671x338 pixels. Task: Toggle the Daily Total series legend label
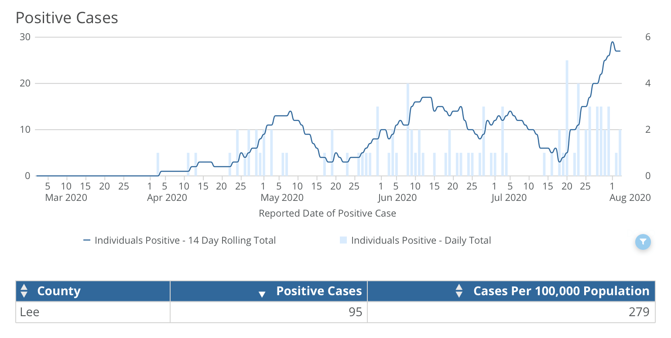pos(421,240)
